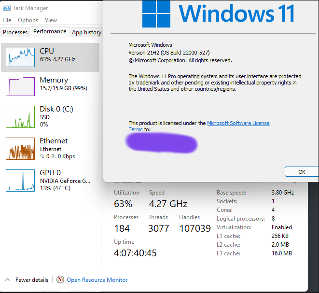Image resolution: width=319 pixels, height=293 pixels.
Task: Click the L2 cache 2.0 MB value
Action: pyautogui.click(x=280, y=245)
